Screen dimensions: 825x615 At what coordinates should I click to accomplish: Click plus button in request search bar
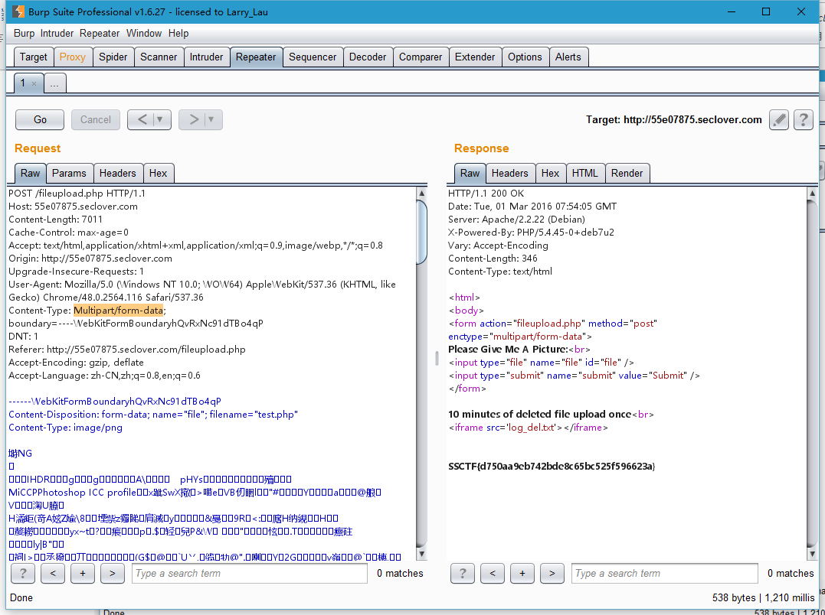point(83,573)
